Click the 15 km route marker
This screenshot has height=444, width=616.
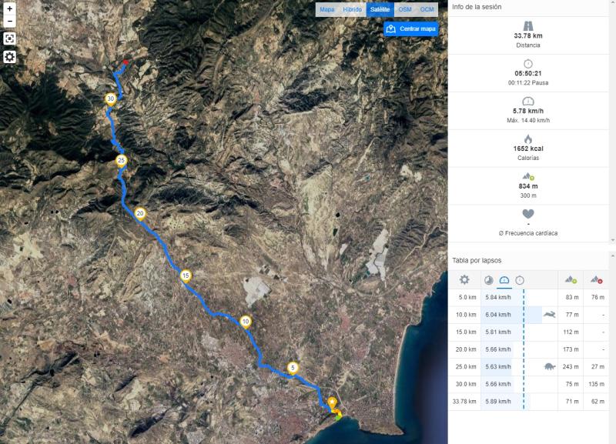186,275
